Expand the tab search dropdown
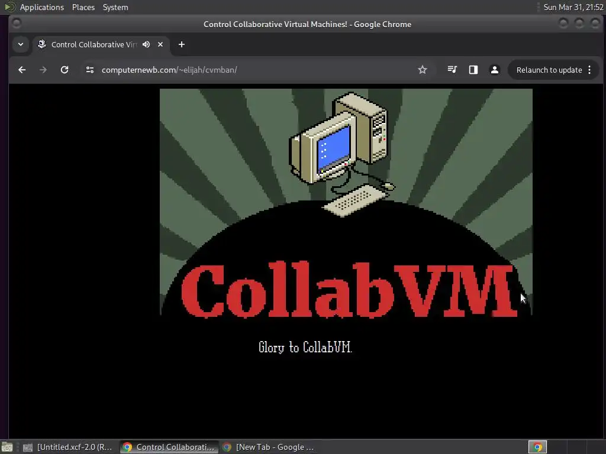 [x=21, y=44]
